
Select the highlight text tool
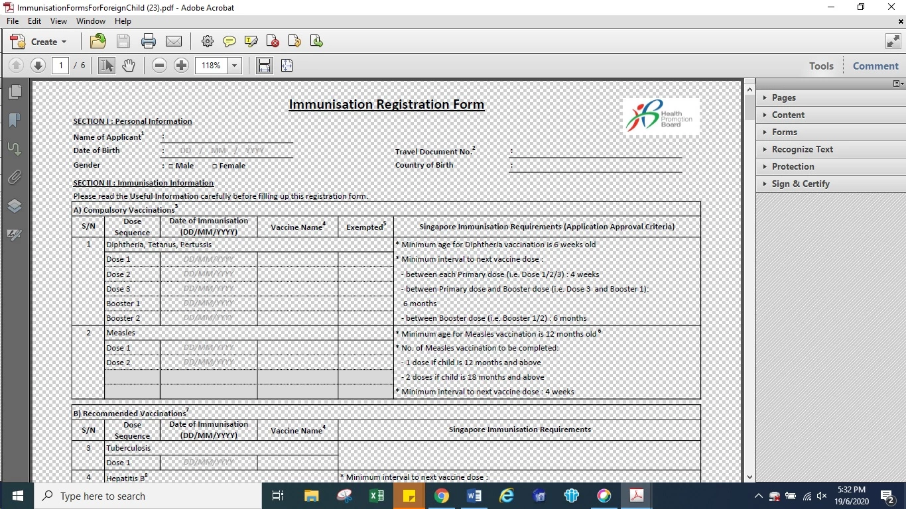[251, 41]
